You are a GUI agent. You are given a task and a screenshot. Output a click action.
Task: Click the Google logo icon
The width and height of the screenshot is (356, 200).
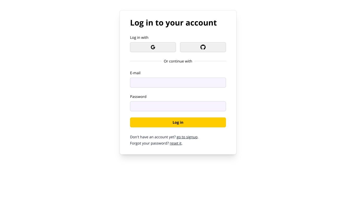point(153,47)
